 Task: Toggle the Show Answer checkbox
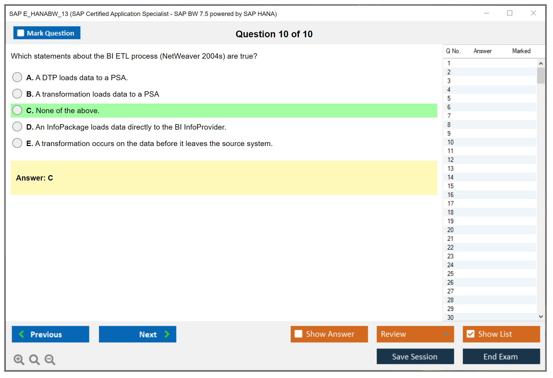coord(298,334)
